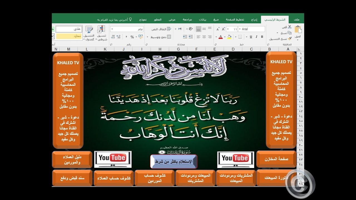356x200 pixels.
Task: Click the increase decimal icon
Action: (118, 37)
